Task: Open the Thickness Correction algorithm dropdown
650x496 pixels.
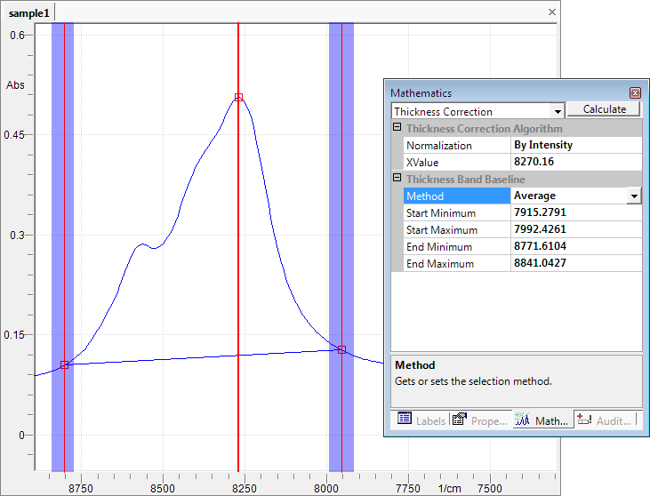Action: [x=558, y=111]
